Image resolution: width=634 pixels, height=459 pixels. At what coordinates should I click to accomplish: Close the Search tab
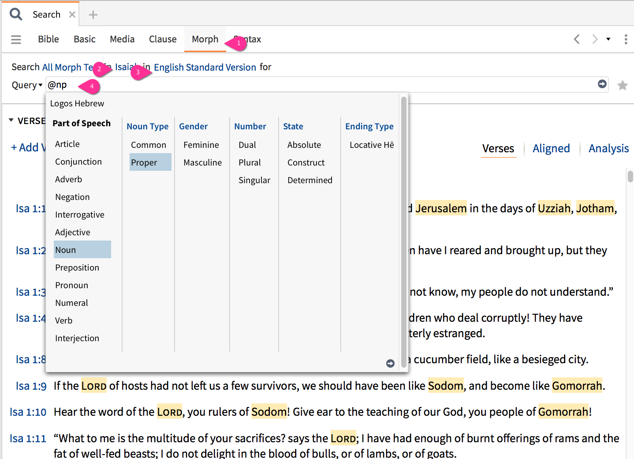(x=72, y=15)
